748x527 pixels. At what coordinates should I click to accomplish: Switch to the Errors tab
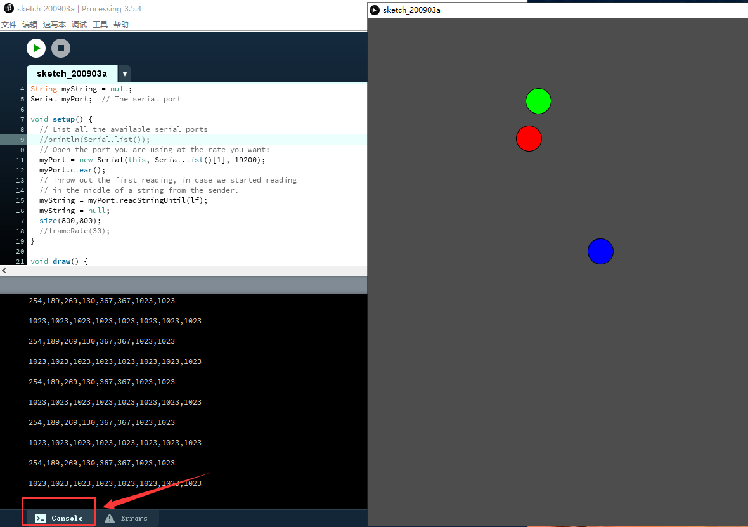pyautogui.click(x=126, y=518)
